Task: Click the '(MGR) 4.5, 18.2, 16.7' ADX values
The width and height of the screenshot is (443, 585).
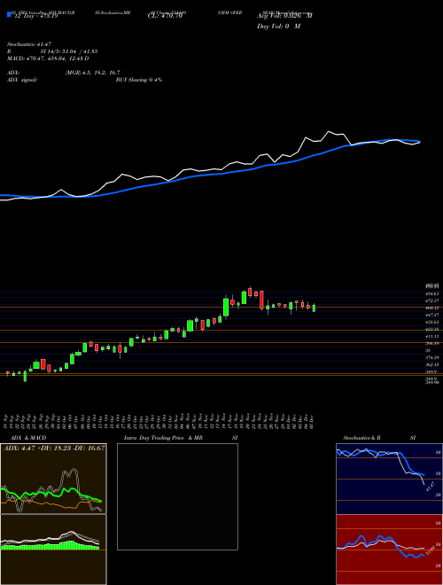Action: pyautogui.click(x=92, y=73)
